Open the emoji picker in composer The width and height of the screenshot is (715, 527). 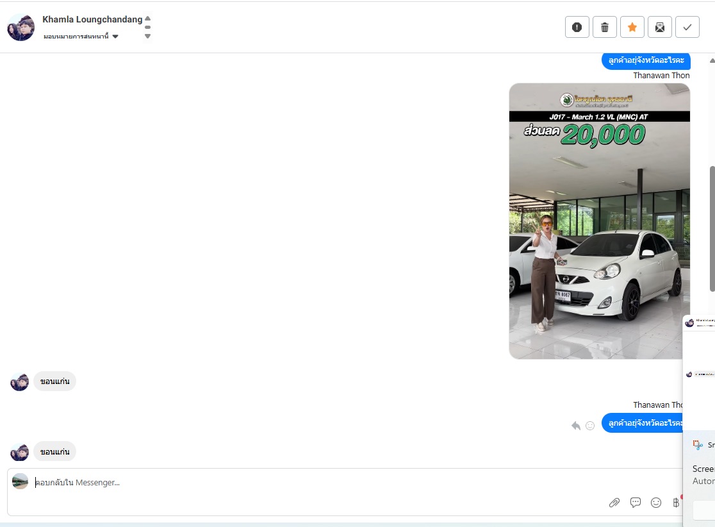click(655, 503)
